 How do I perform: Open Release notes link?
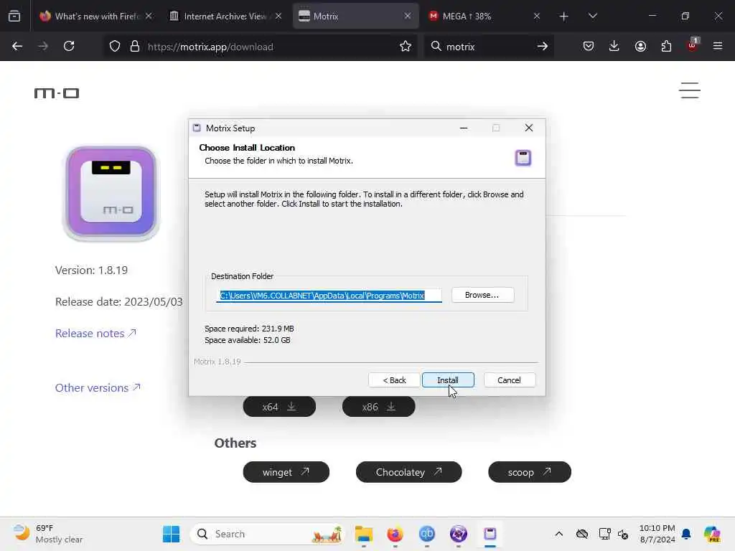(x=95, y=333)
